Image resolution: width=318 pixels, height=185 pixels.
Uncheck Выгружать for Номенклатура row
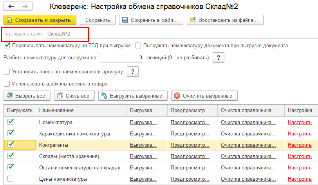point(10,122)
